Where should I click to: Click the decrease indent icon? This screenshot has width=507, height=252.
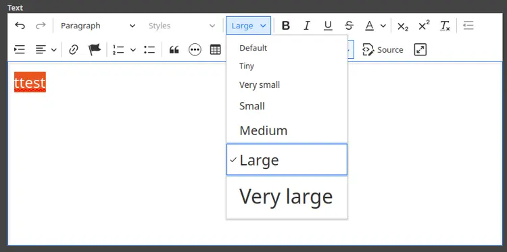tap(468, 26)
